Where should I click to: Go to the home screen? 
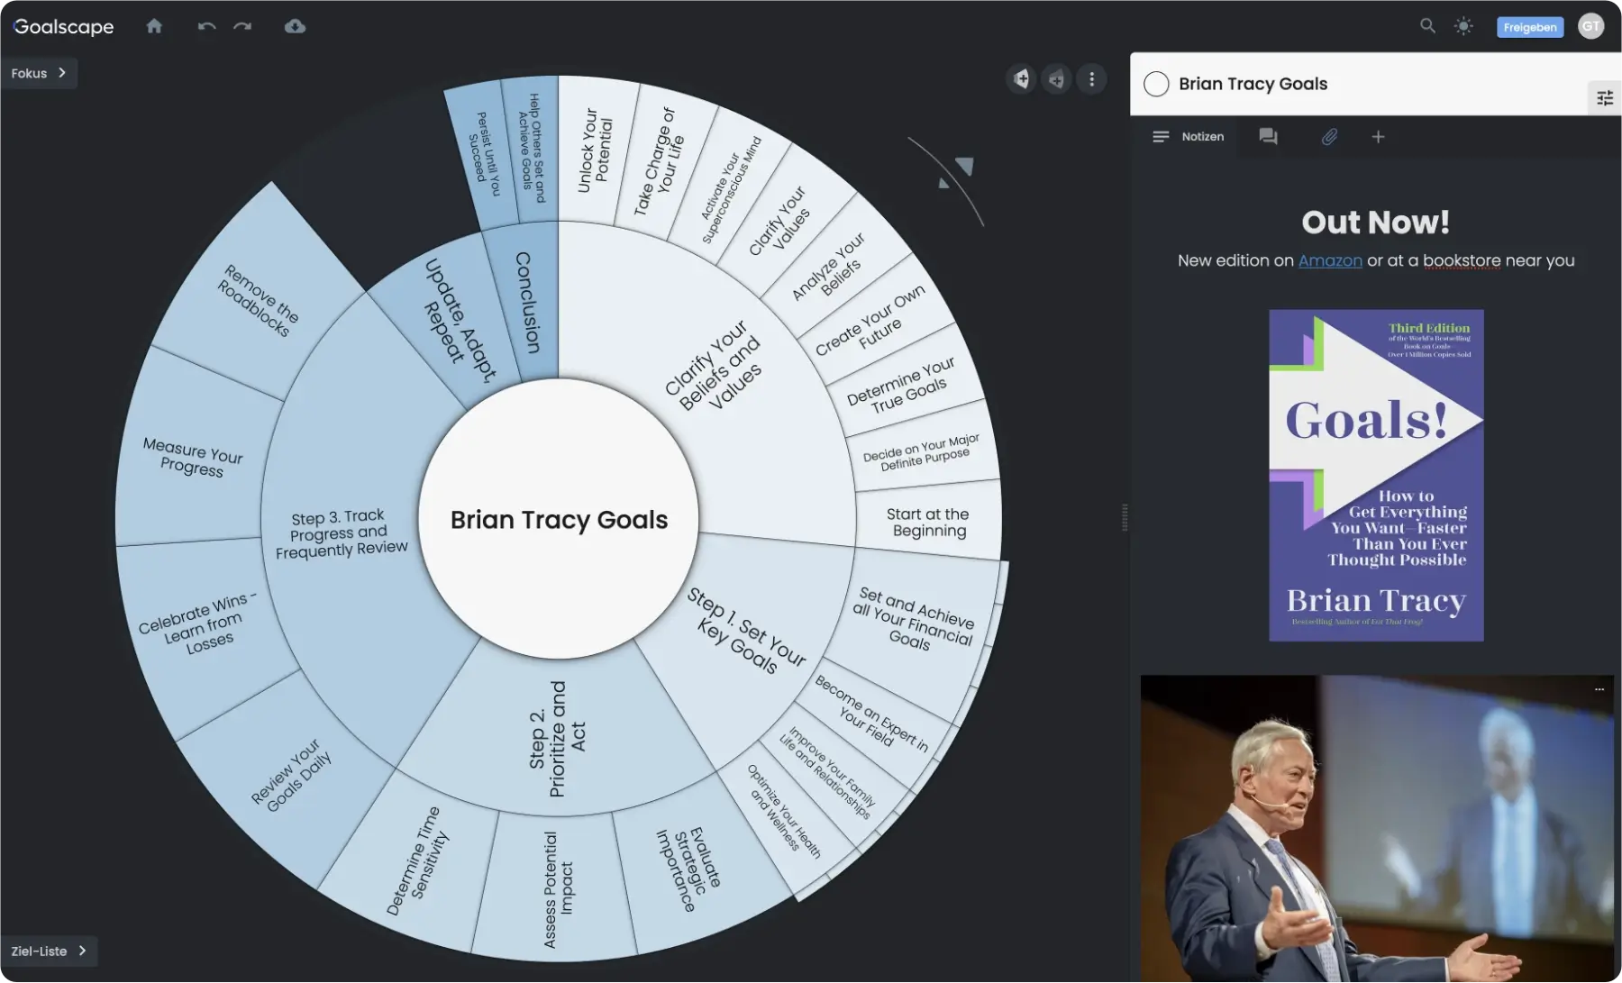pyautogui.click(x=154, y=26)
